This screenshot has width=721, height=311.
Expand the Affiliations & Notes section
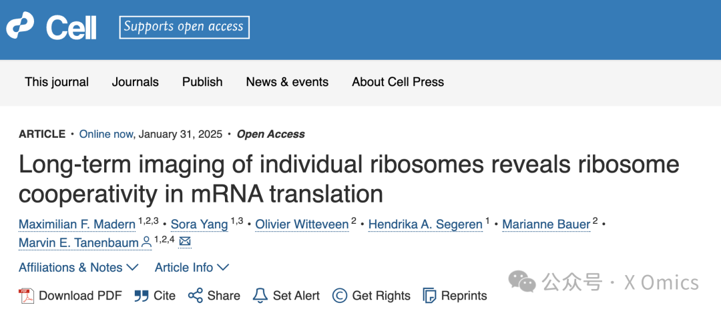click(x=78, y=268)
